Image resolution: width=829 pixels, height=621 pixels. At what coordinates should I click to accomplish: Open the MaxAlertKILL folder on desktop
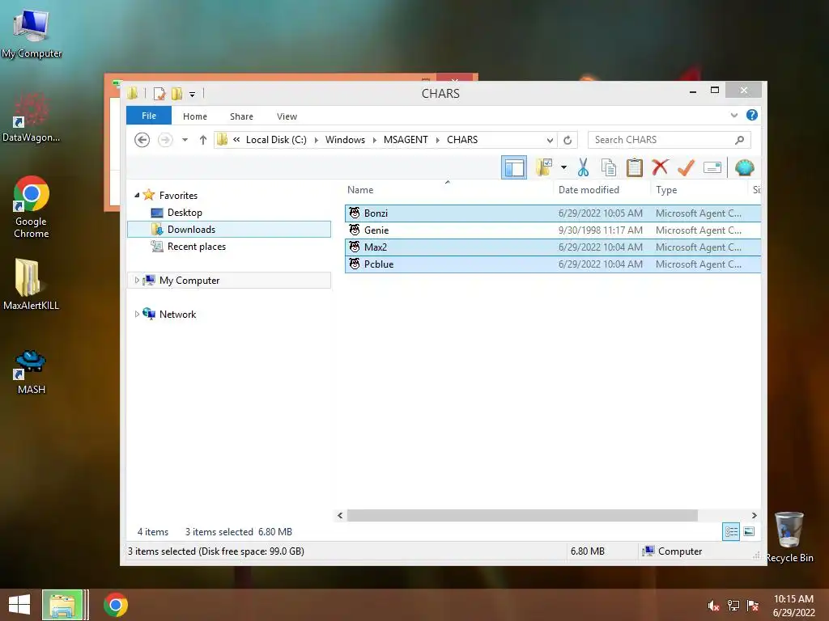(x=31, y=285)
